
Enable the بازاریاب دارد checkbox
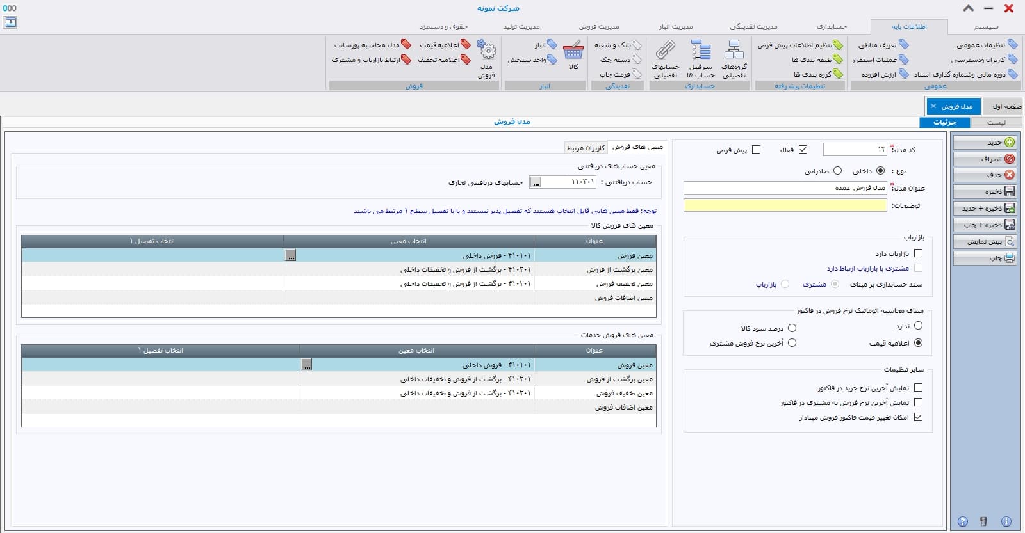click(x=918, y=253)
